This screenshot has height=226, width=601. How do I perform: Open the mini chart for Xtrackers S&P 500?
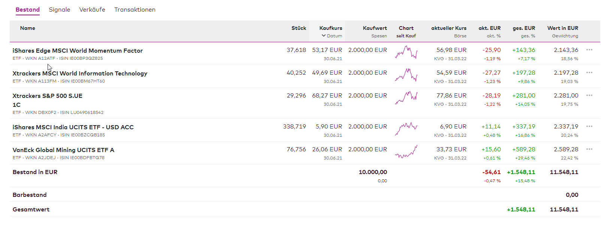pyautogui.click(x=406, y=98)
